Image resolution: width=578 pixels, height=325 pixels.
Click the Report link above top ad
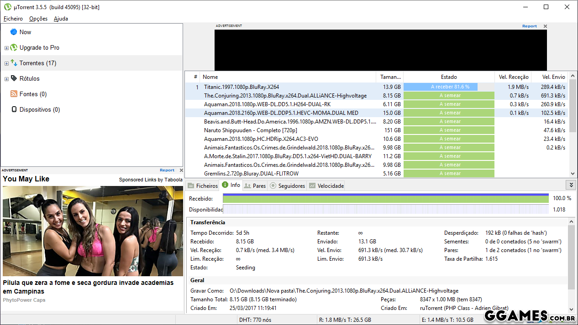[x=530, y=26]
